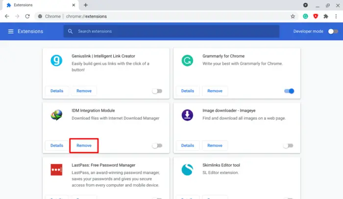Focus the Search extensions field
343x199 pixels.
point(171,31)
